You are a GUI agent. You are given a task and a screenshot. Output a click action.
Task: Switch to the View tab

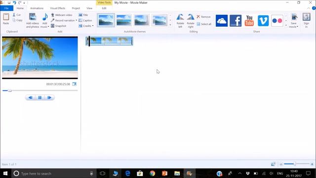tap(89, 8)
